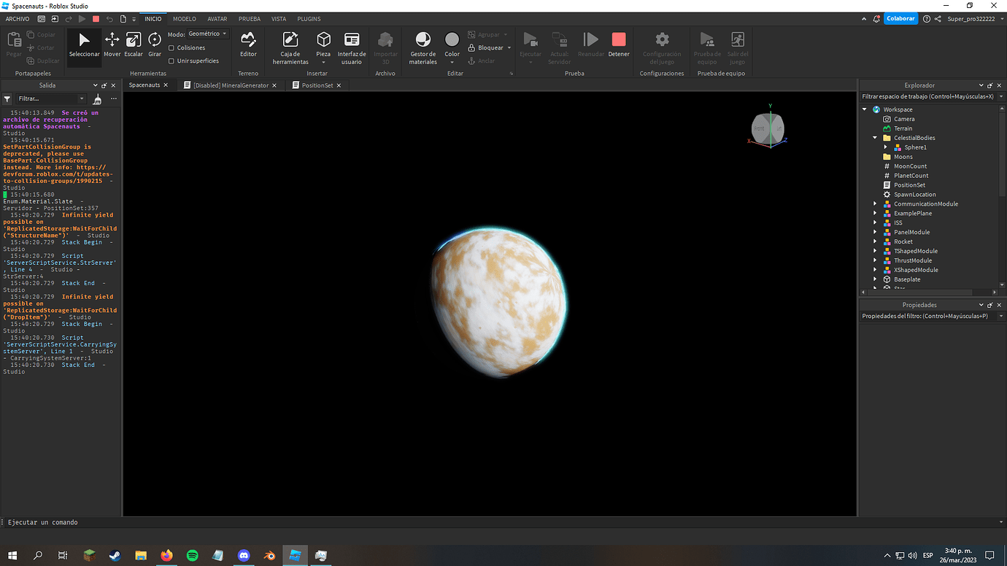Open the Terrain Editor

248,45
